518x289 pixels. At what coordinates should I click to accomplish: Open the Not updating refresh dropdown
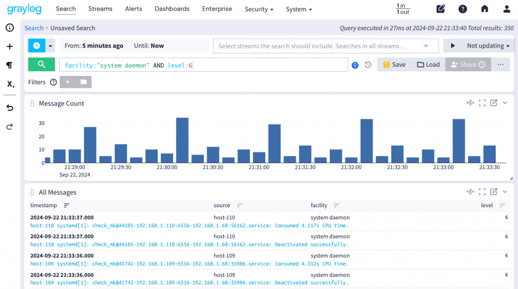(x=488, y=45)
